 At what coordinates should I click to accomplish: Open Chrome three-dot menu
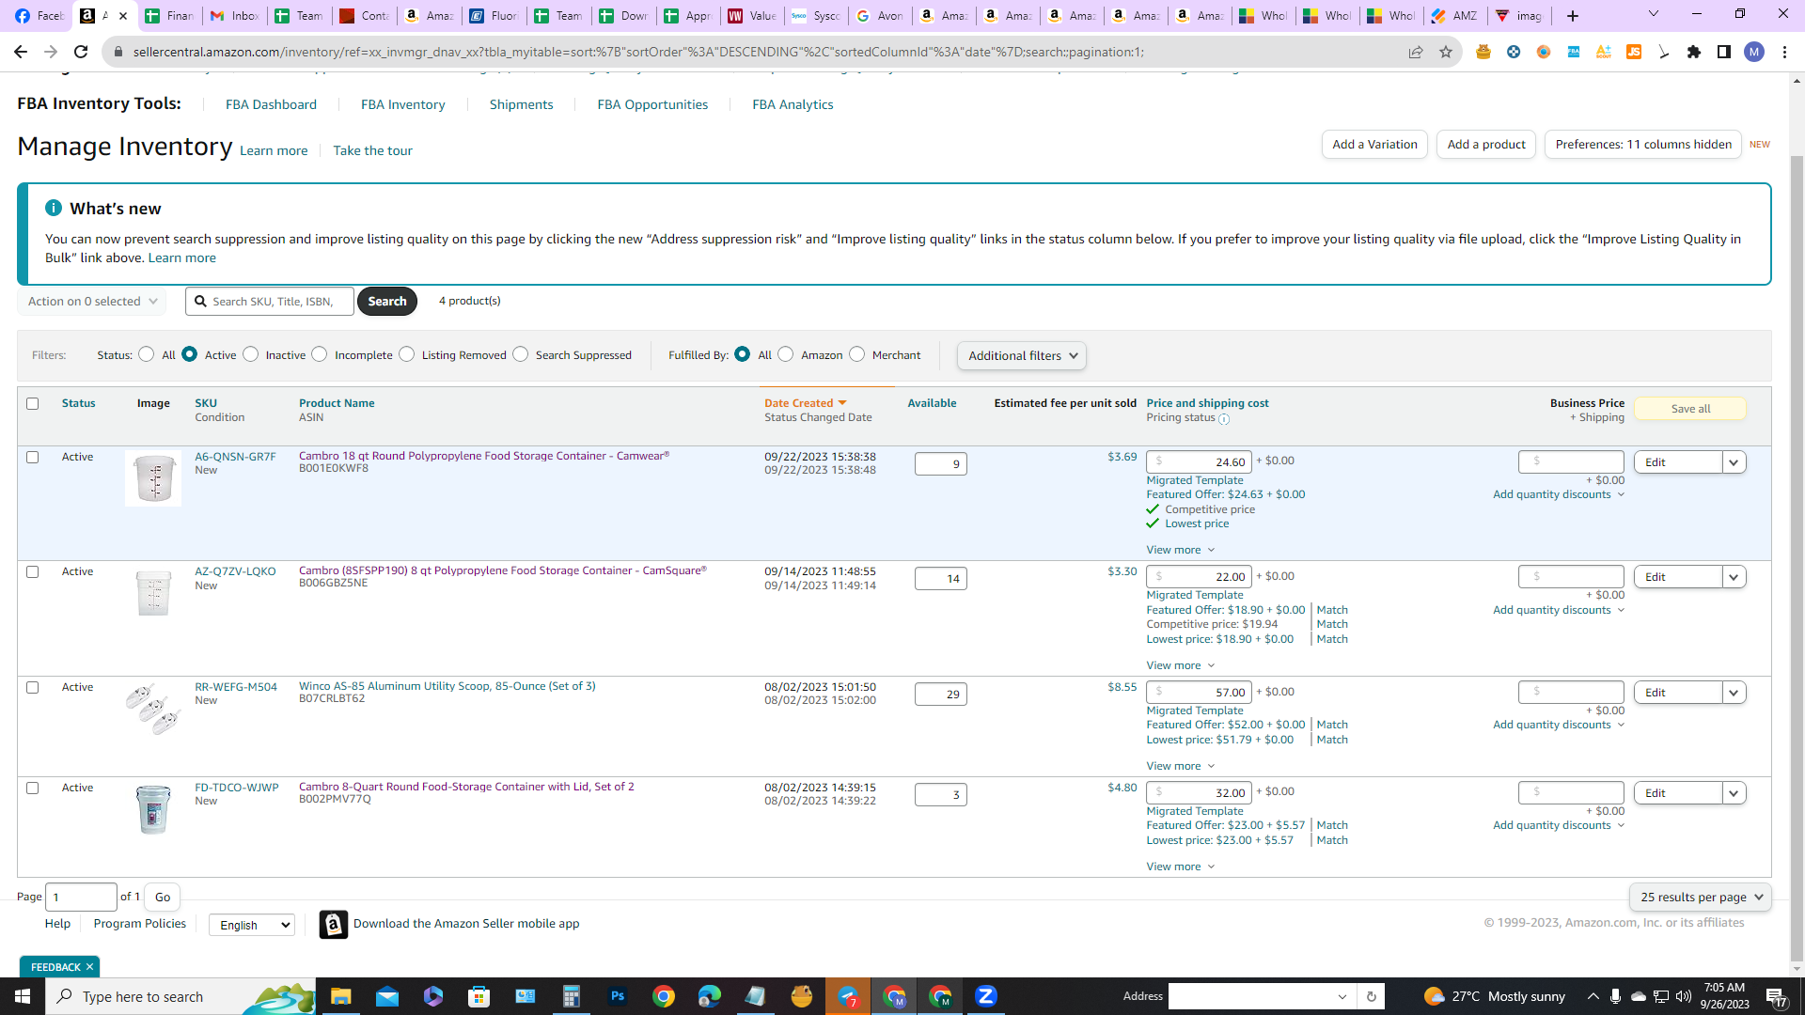coord(1784,52)
